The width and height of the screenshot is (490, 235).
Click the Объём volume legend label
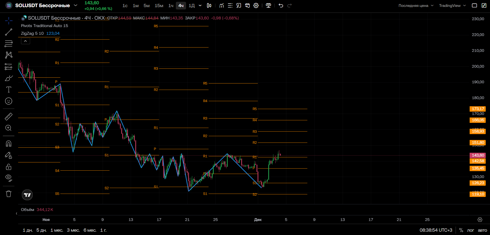(x=28, y=210)
